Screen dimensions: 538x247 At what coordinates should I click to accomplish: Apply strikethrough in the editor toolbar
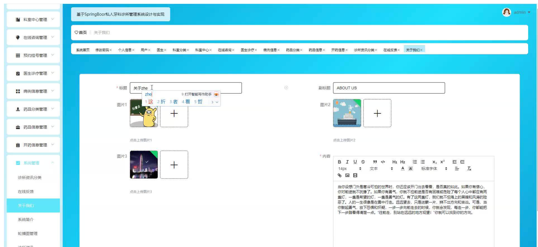click(363, 162)
